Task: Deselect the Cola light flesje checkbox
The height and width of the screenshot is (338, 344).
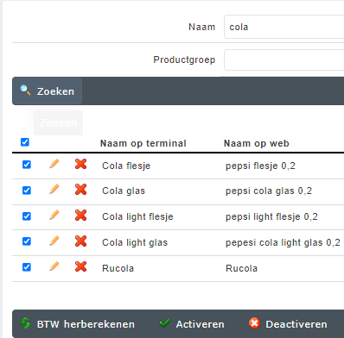Action: 27,216
